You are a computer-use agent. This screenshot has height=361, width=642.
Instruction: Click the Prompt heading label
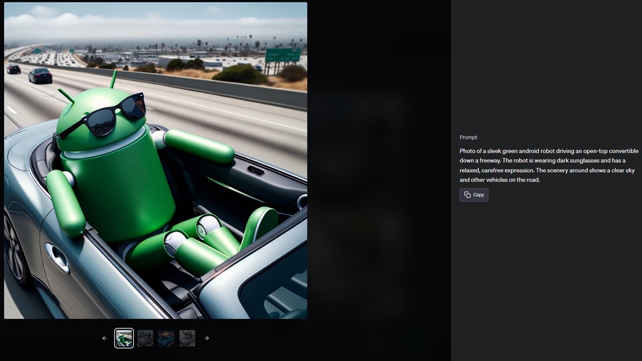pyautogui.click(x=468, y=137)
